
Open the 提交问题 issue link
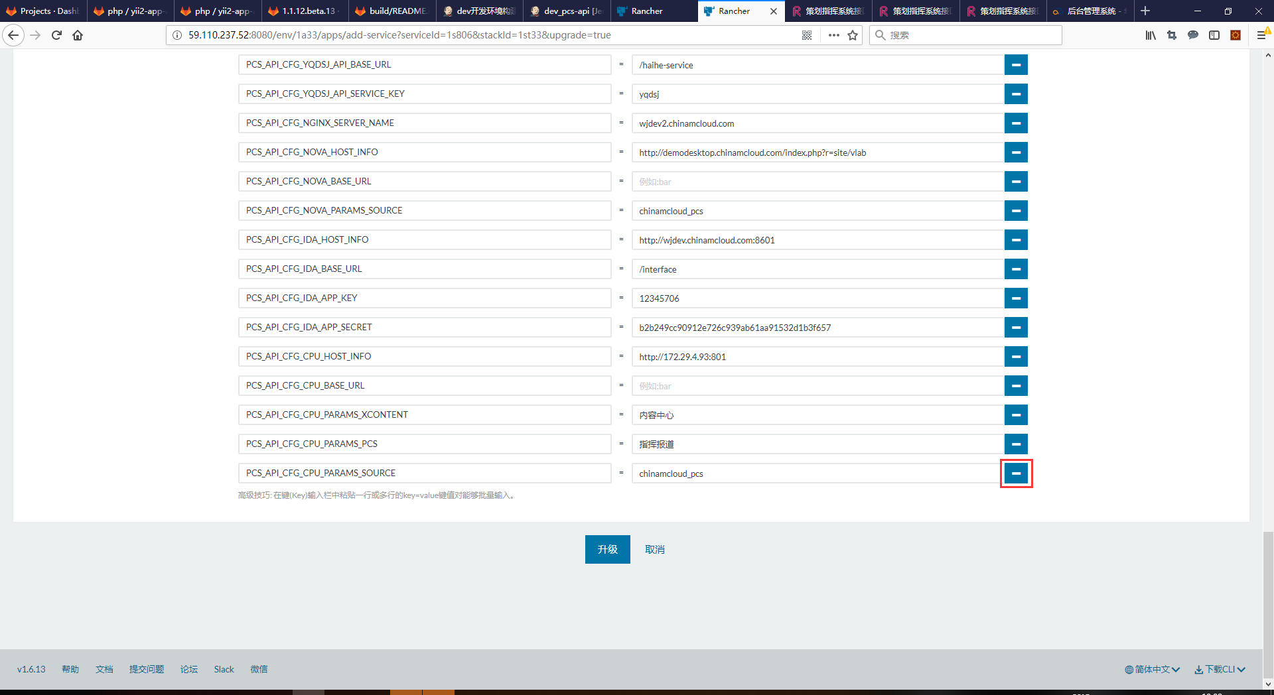click(x=147, y=669)
